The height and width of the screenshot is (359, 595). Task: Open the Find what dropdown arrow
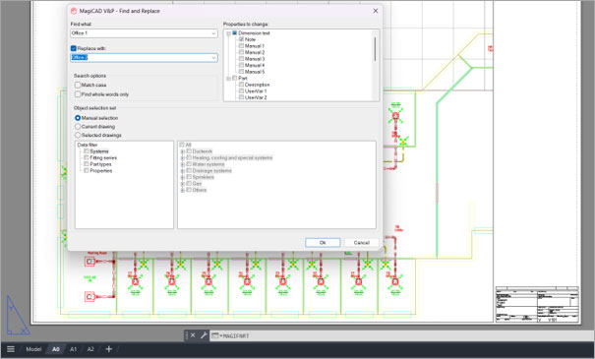coord(213,33)
